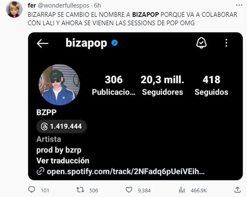This screenshot has height=197, width=247.
Task: View the 20,3 mill. Seguidores list
Action: [162, 85]
